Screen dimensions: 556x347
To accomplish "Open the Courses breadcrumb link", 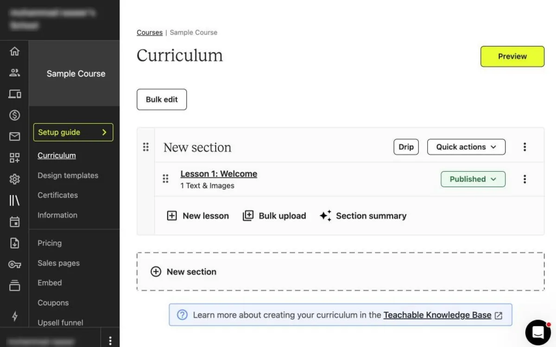I will pyautogui.click(x=150, y=32).
